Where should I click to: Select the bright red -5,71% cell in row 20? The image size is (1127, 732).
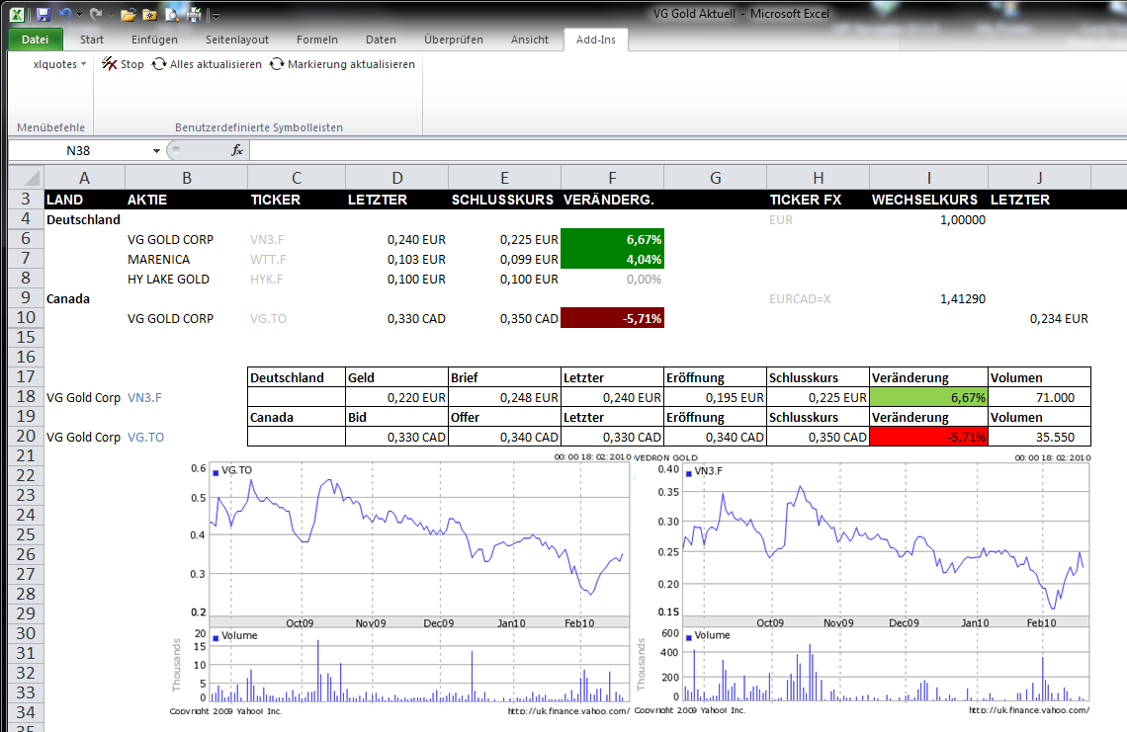coord(928,437)
